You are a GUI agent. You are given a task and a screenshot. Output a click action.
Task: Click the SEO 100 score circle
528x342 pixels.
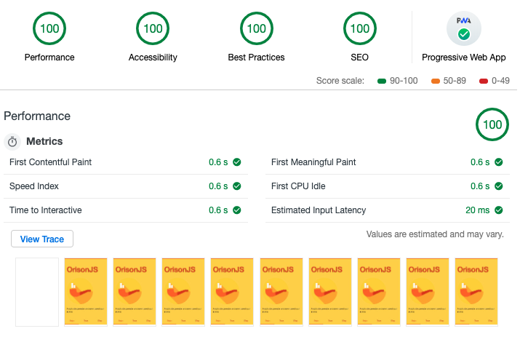click(360, 28)
